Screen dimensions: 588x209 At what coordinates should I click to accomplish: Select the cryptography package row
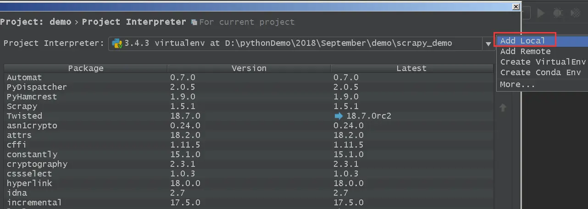pyautogui.click(x=37, y=164)
